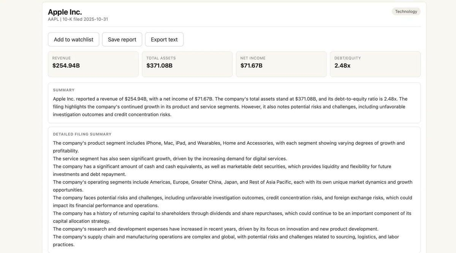
Task: Click the line about 'credit concentration risks.' in Summary
Action: point(112,114)
